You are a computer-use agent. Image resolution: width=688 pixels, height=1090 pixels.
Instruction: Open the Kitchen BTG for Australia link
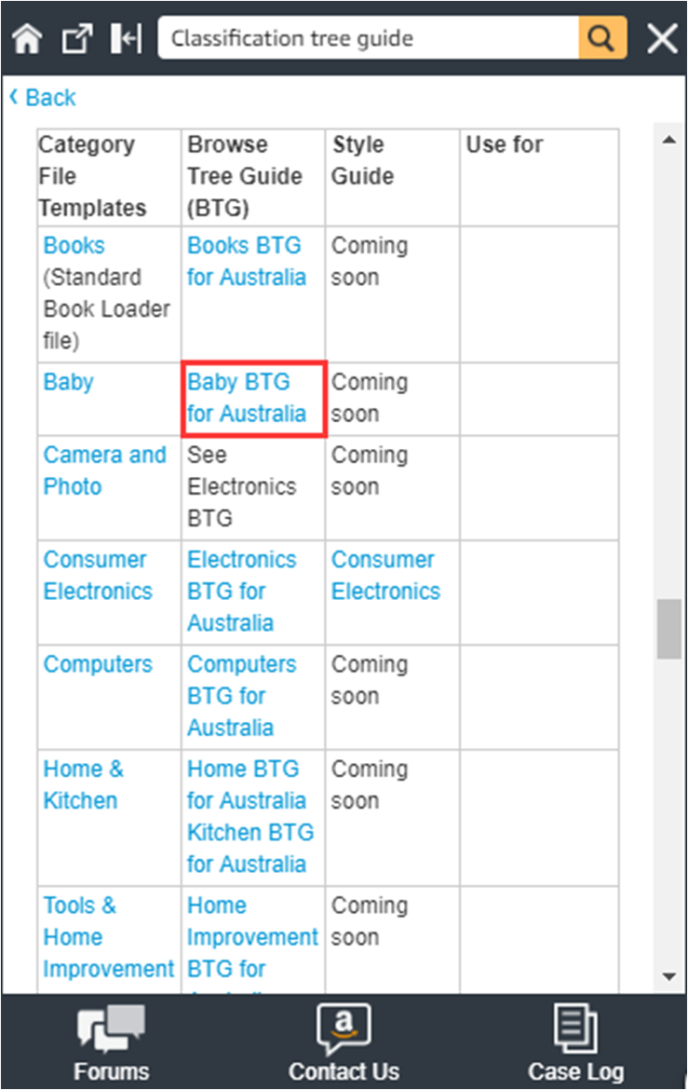(x=250, y=848)
